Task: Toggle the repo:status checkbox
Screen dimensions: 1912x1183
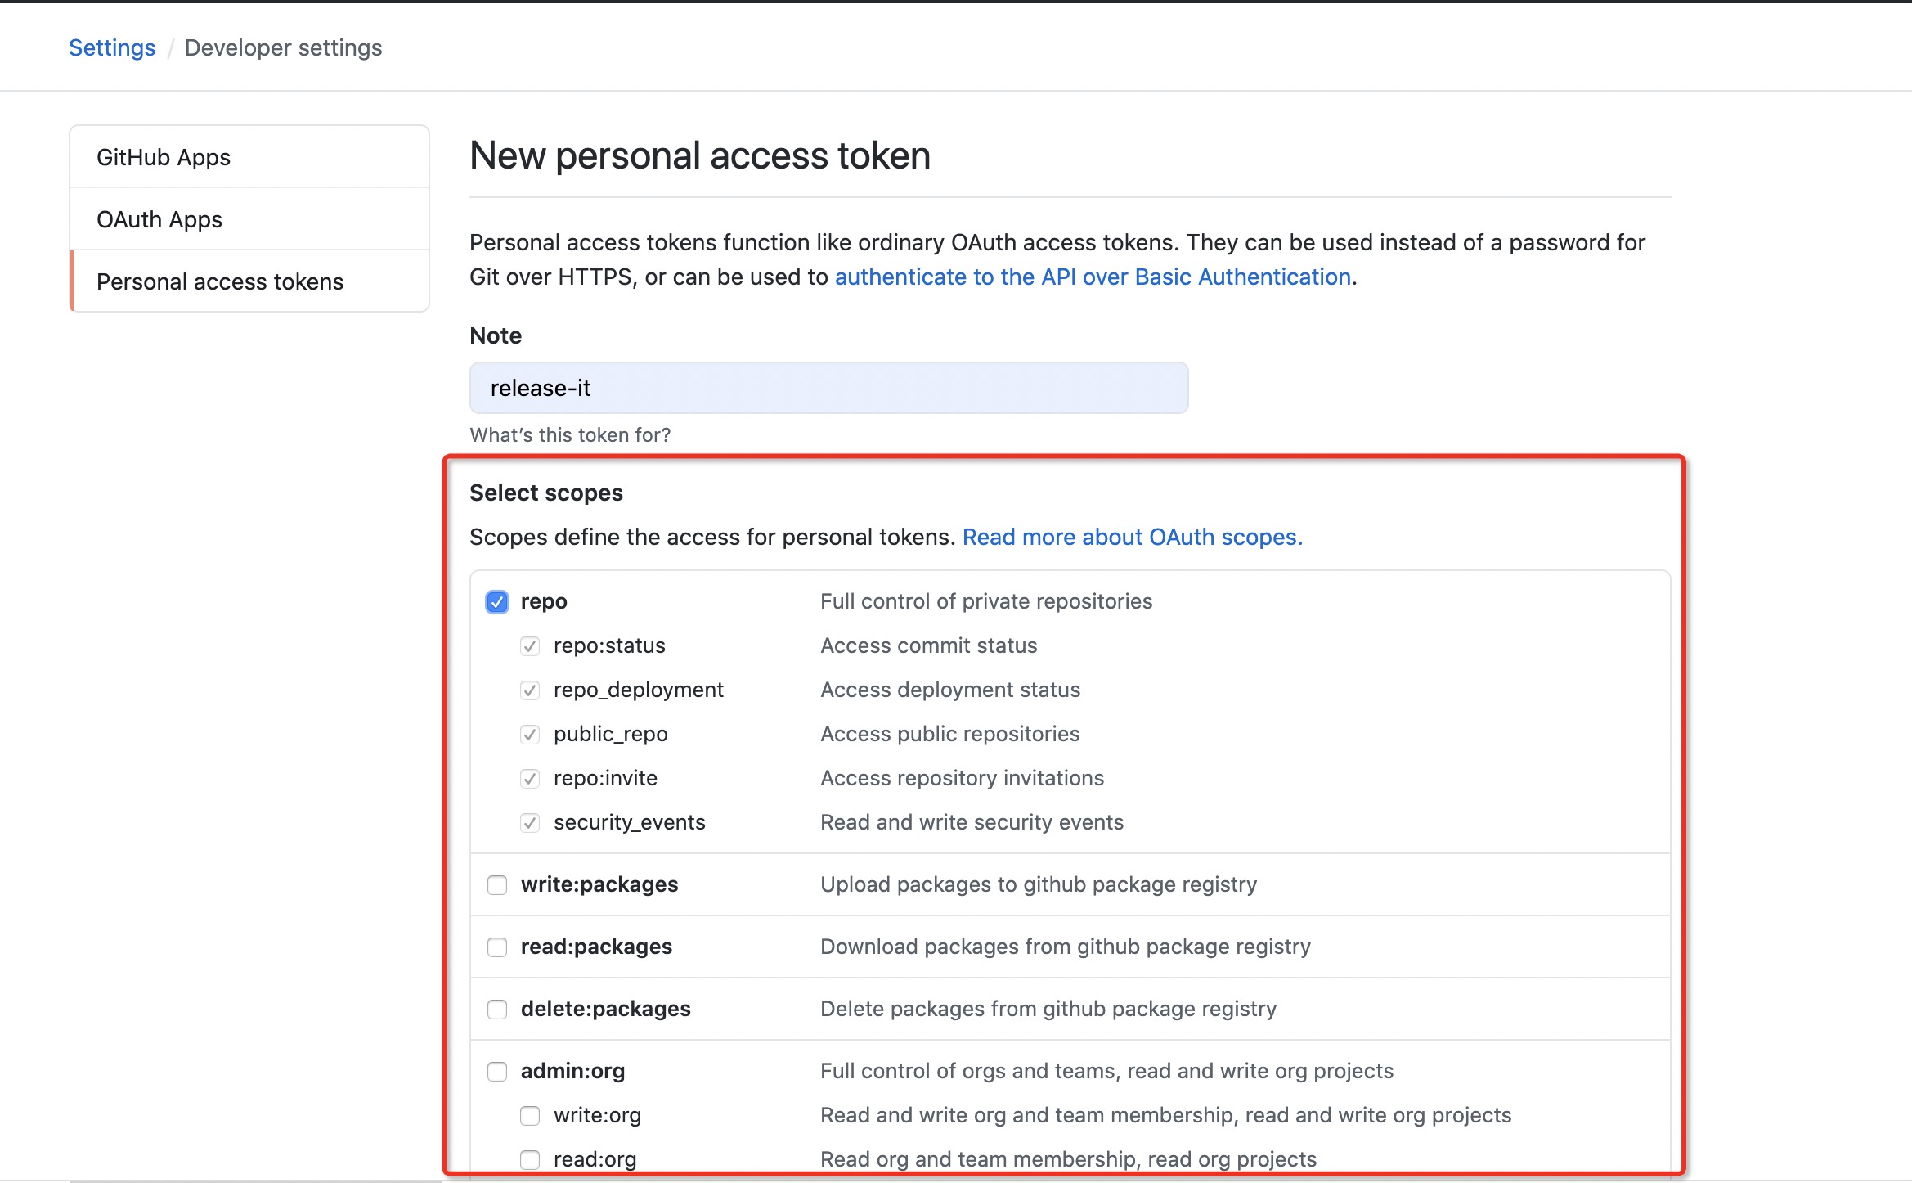Action: coord(530,646)
